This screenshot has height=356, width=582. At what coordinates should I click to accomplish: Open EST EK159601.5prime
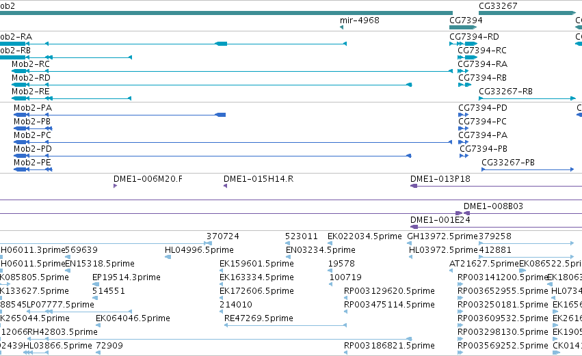click(256, 264)
